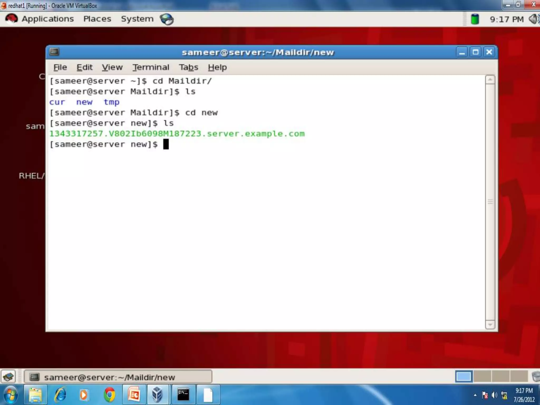540x405 pixels.
Task: Click the terminal window menu icon in titlebar
Action: tap(54, 52)
